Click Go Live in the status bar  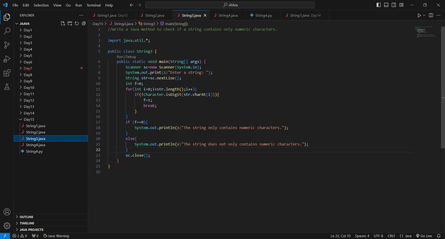click(x=424, y=236)
